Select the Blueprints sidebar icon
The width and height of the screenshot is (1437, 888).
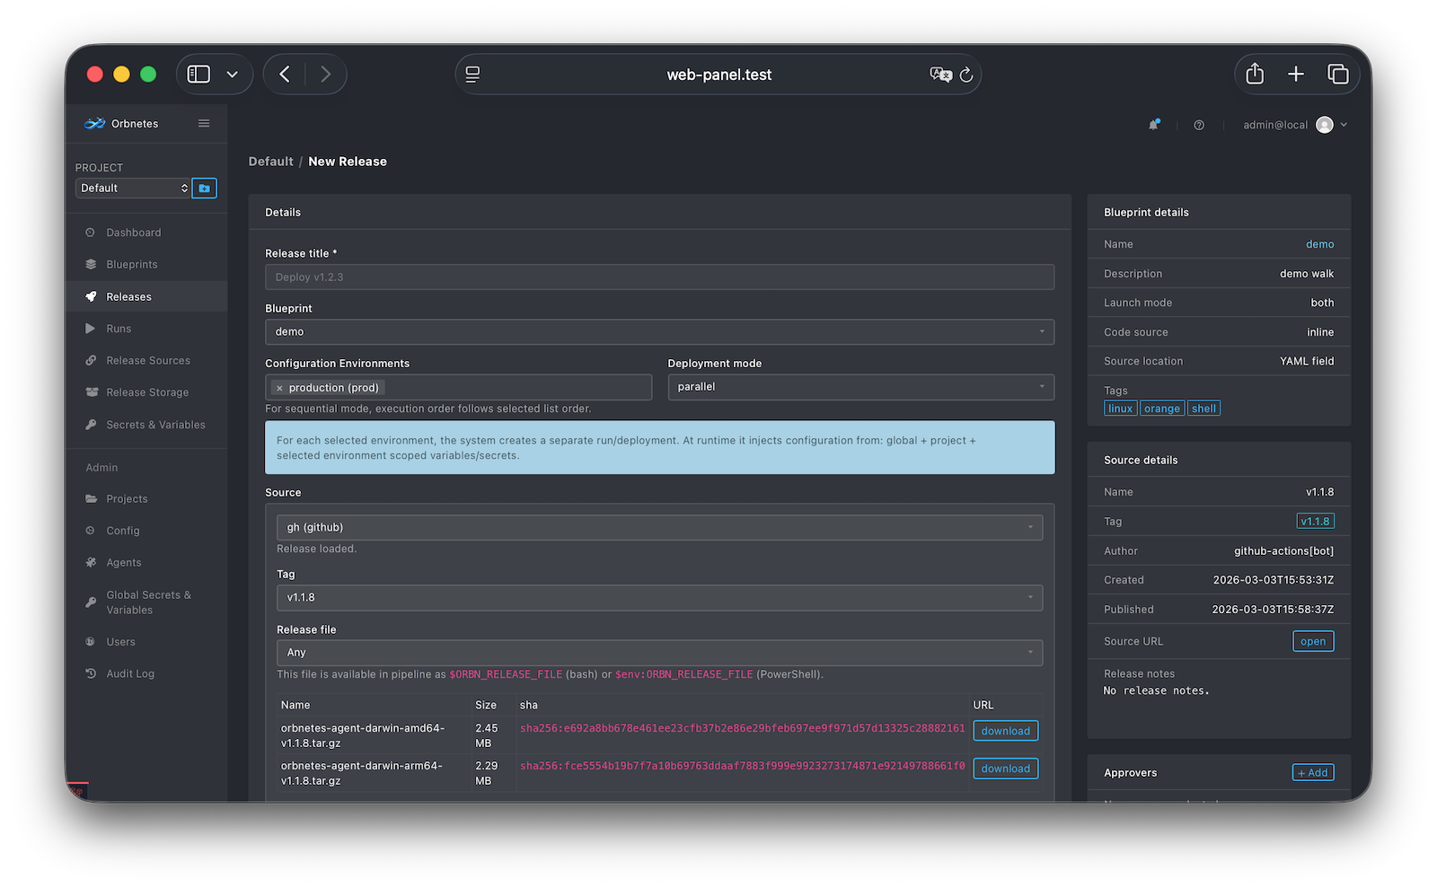pos(93,264)
